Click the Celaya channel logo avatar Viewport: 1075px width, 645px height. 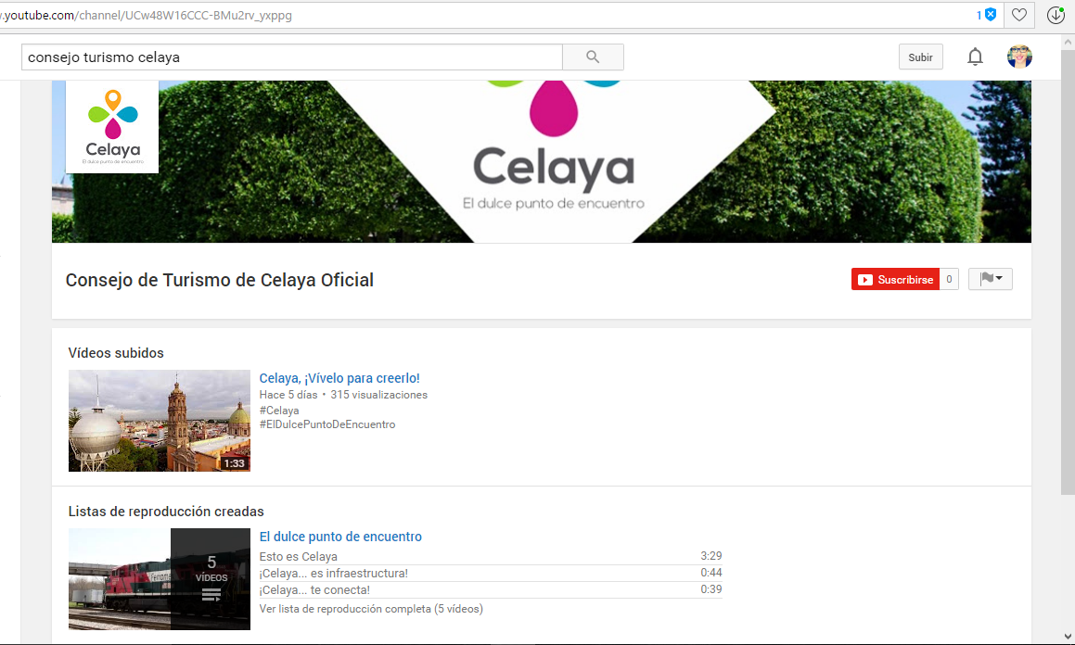(112, 127)
